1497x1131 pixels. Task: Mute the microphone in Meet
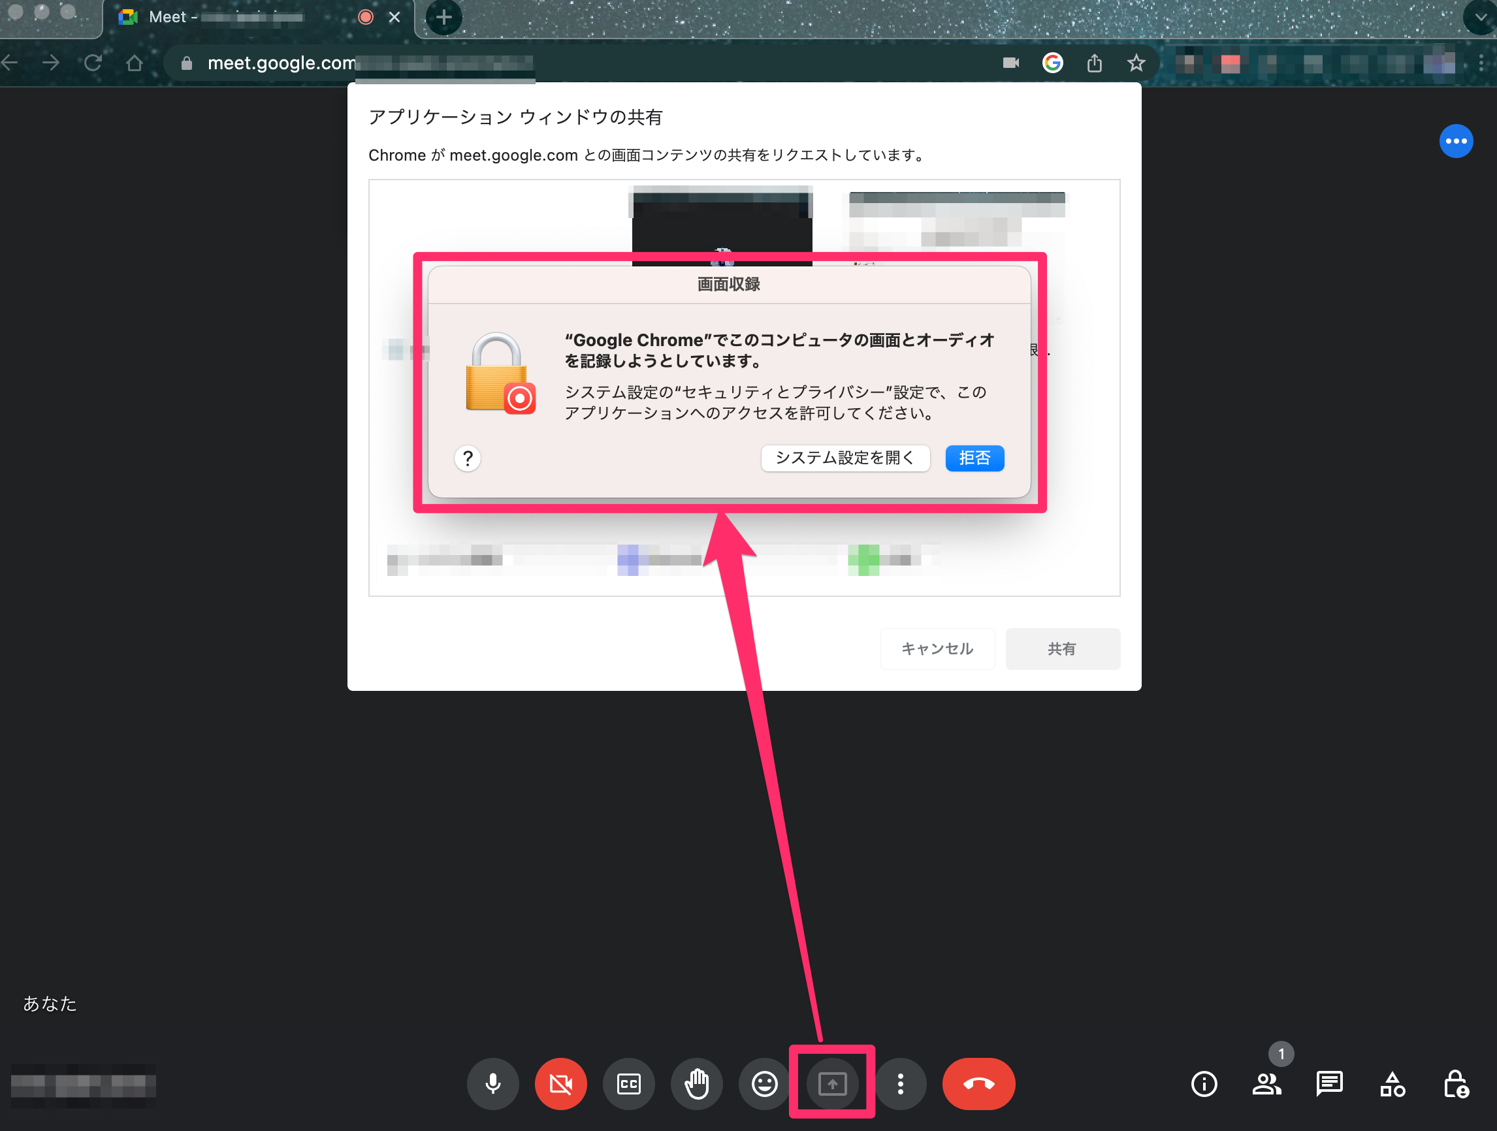pos(492,1083)
